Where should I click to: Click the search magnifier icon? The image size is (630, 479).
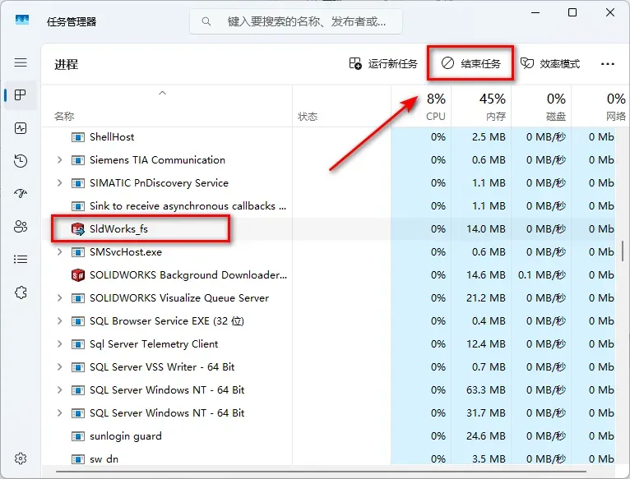206,21
